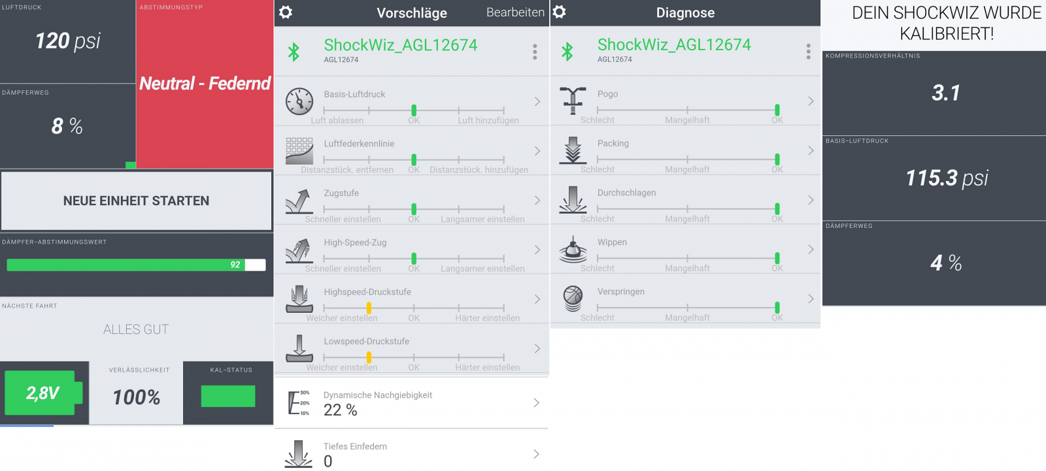Image resolution: width=1046 pixels, height=471 pixels.
Task: Expand the Durchschlagen diagnosis chevron
Action: point(811,200)
